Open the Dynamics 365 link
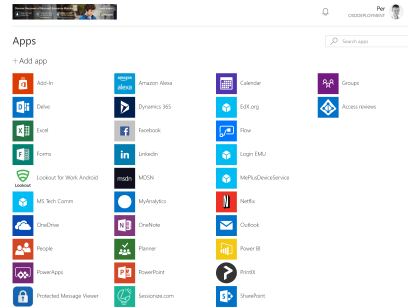The height and width of the screenshot is (308, 408). (x=154, y=107)
